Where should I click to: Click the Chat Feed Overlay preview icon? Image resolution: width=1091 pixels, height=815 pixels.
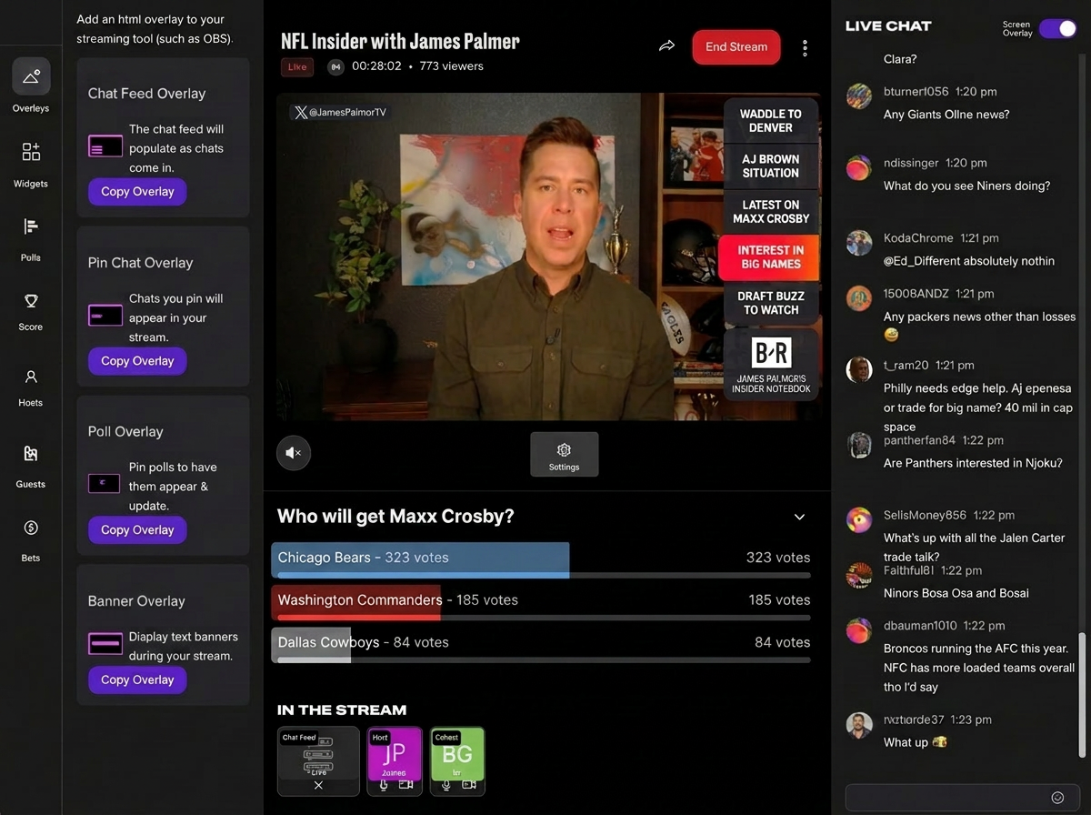[105, 146]
